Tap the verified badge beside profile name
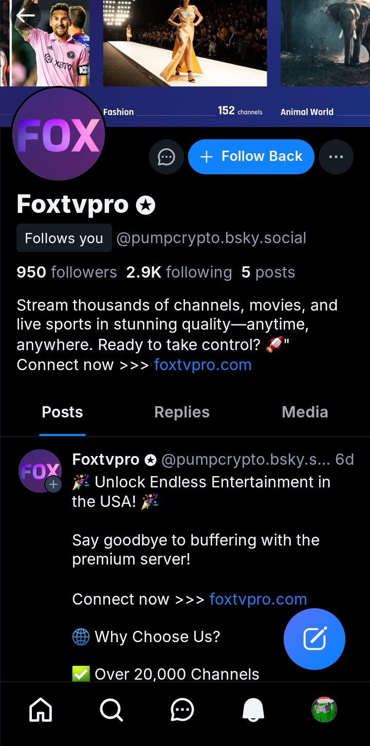This screenshot has width=370, height=746. tap(145, 205)
